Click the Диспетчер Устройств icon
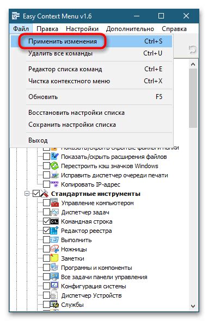208x321 pixels. 54,295
